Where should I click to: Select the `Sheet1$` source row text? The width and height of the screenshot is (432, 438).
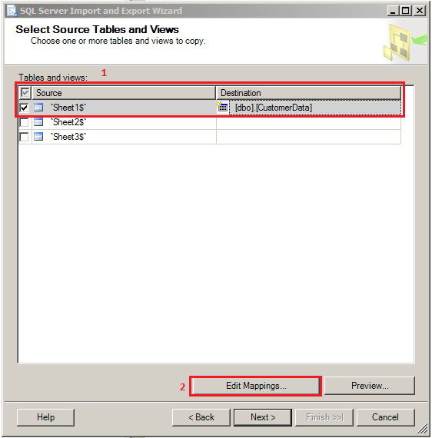pyautogui.click(x=68, y=108)
